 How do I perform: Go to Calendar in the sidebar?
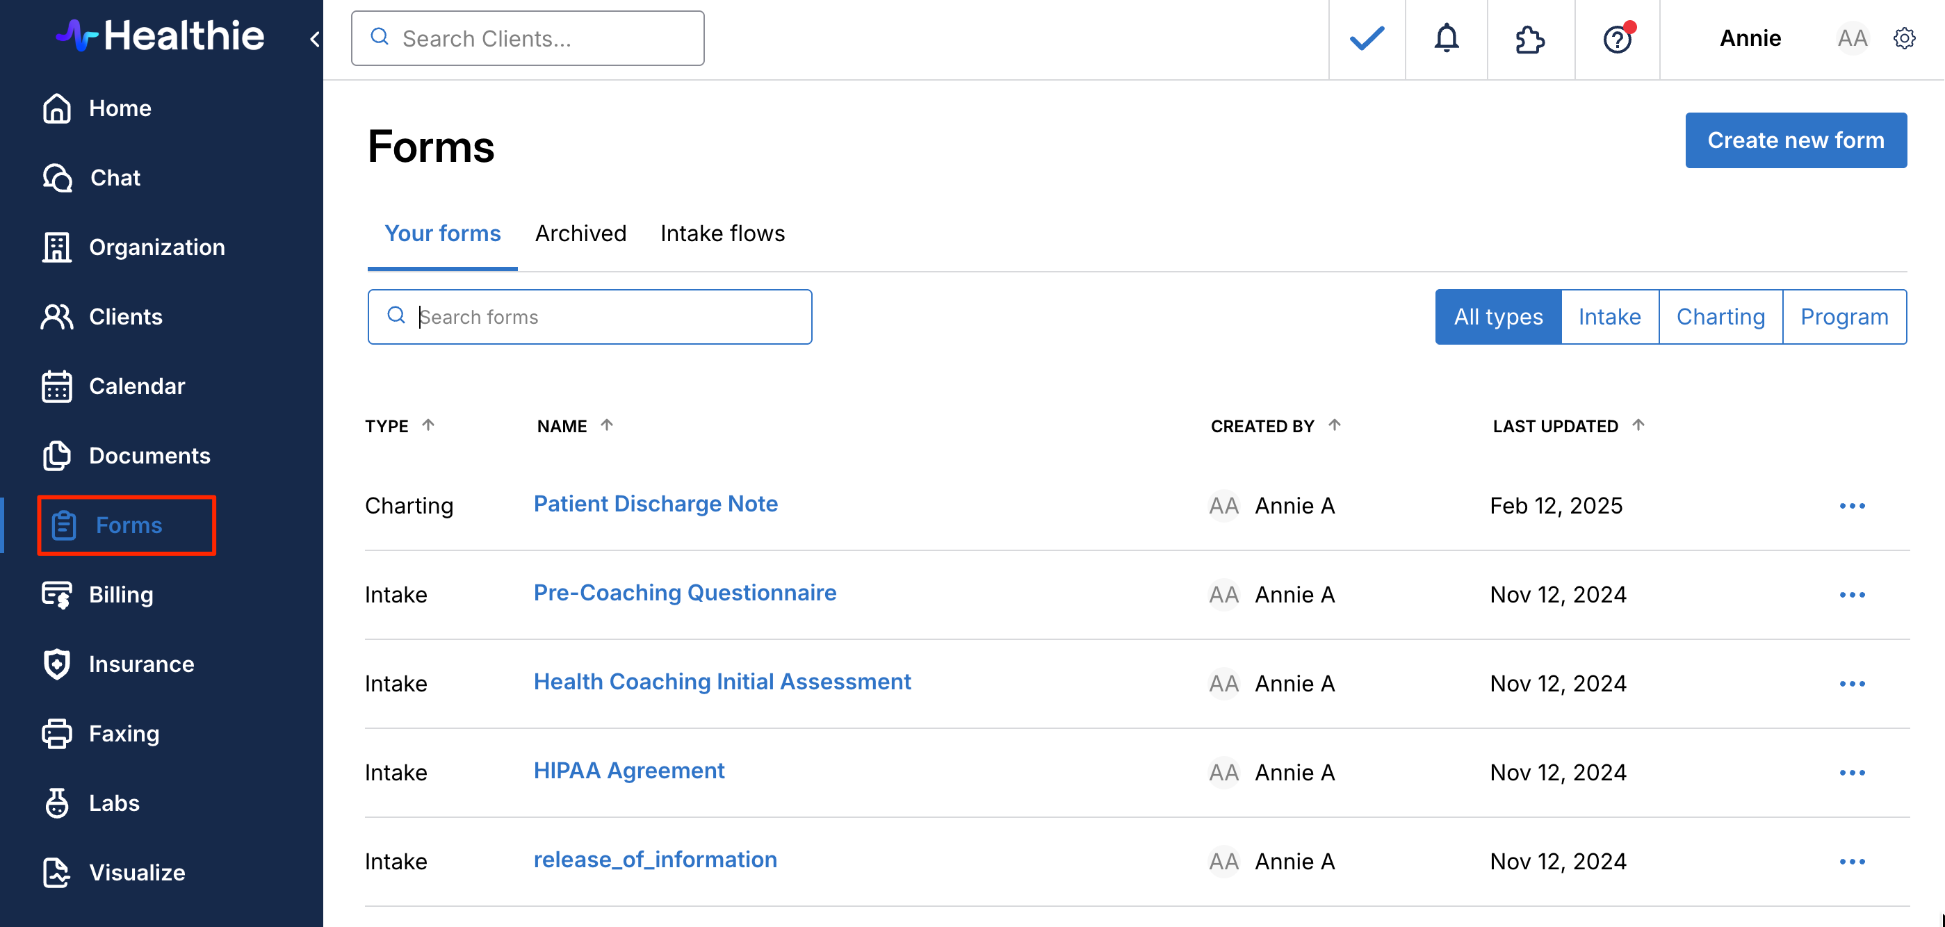coord(137,386)
